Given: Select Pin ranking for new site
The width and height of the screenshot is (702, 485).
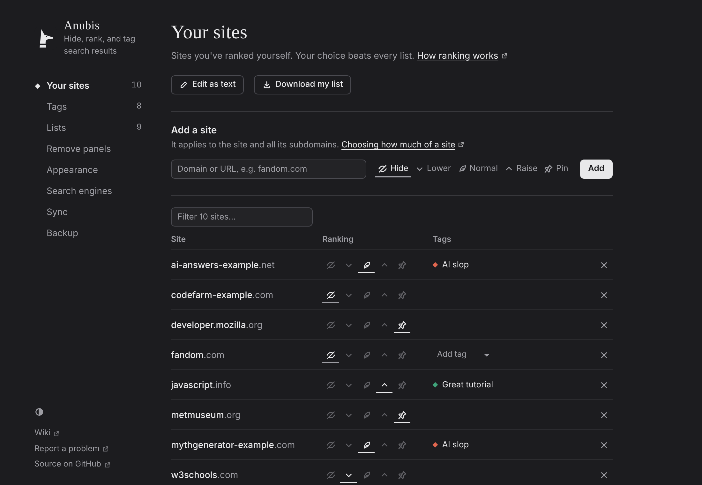Looking at the screenshot, I should pos(556,168).
